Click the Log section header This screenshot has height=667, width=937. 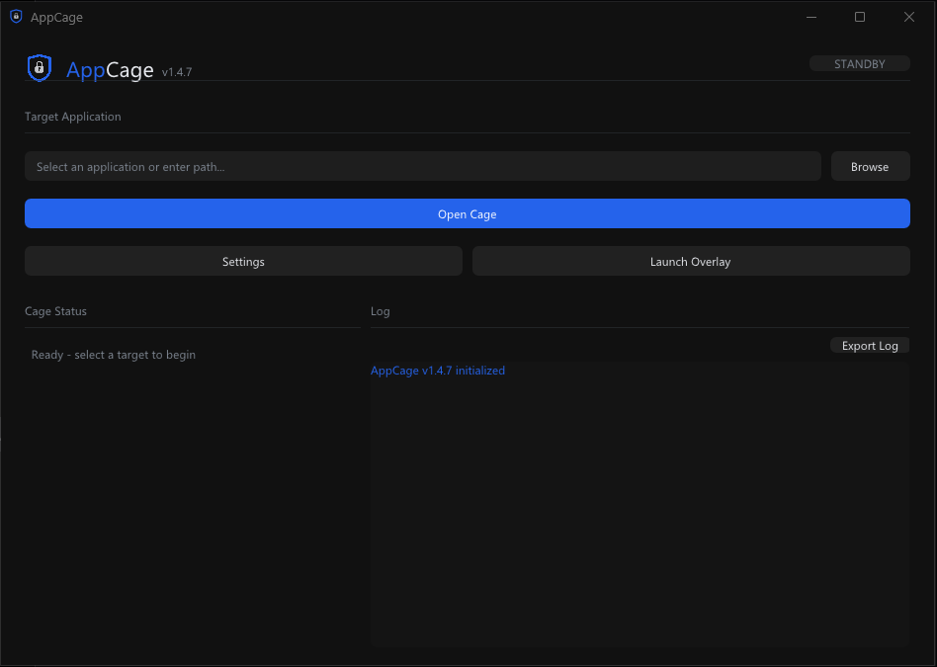point(380,310)
